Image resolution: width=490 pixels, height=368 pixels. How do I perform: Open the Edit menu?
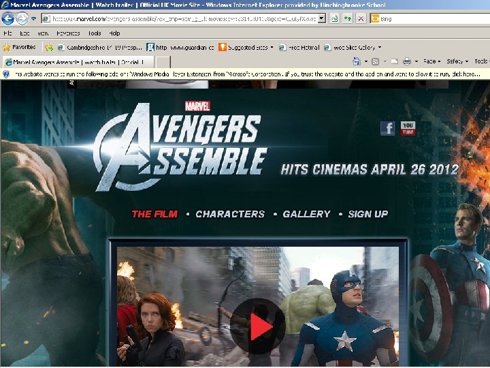pyautogui.click(x=24, y=33)
